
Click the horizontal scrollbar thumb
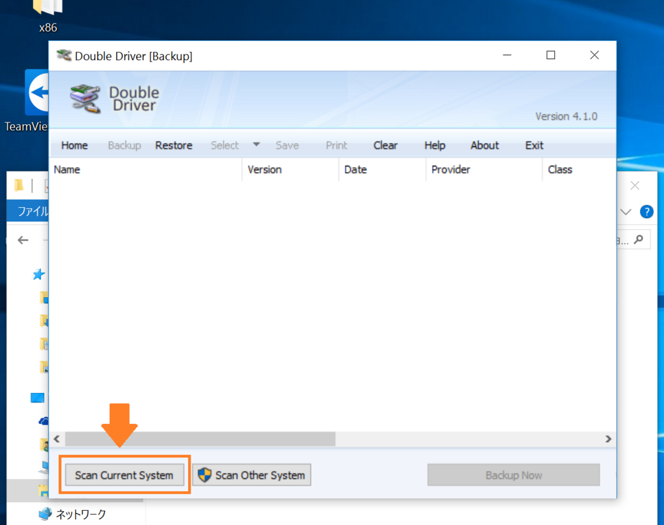200,439
